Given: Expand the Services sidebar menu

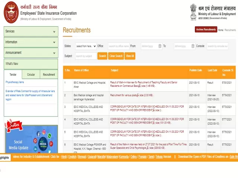Looking at the screenshot, I should (x=31, y=32).
